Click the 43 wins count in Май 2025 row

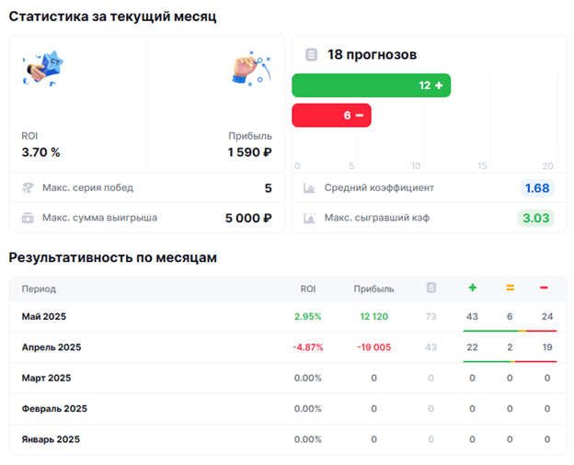[472, 316]
